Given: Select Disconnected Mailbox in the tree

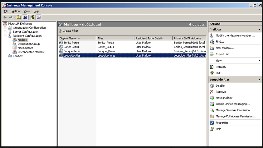Looking at the screenshot, I should point(31,52).
